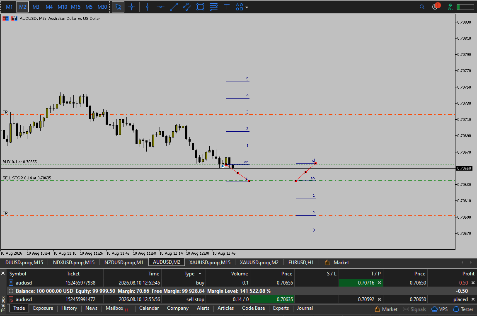
Task: Switch timeframe to M3
Action: [36, 7]
